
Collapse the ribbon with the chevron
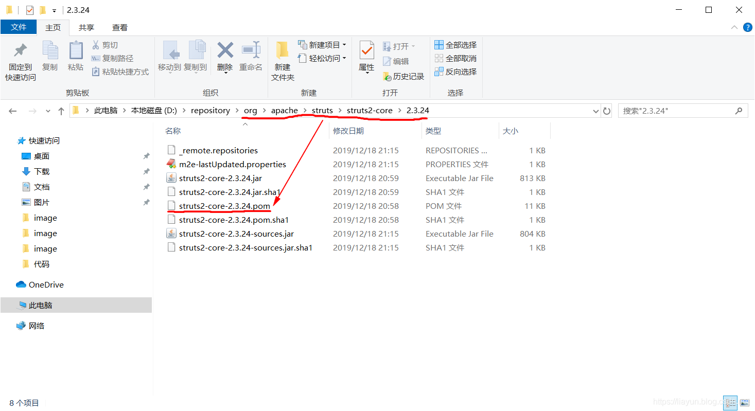[734, 27]
